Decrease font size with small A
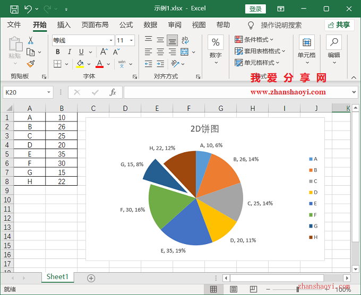361x295 pixels. 116,52
